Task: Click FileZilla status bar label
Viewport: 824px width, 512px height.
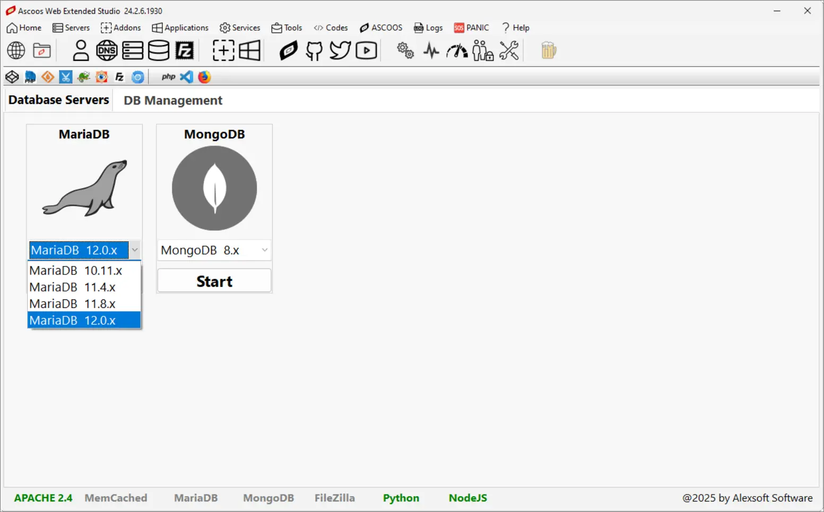Action: [x=335, y=498]
